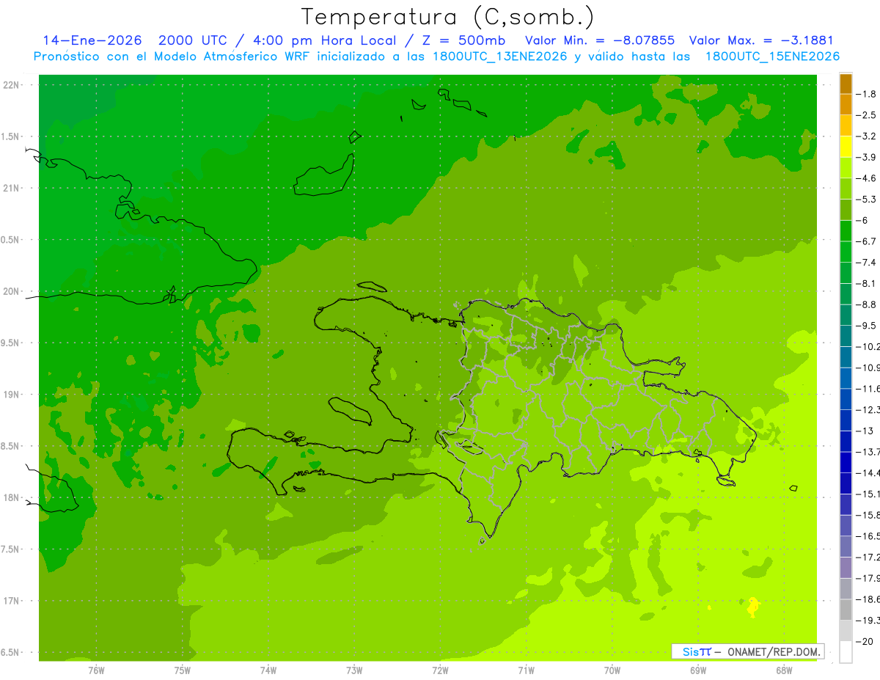Pick the brown swatch above -1.8

point(846,84)
